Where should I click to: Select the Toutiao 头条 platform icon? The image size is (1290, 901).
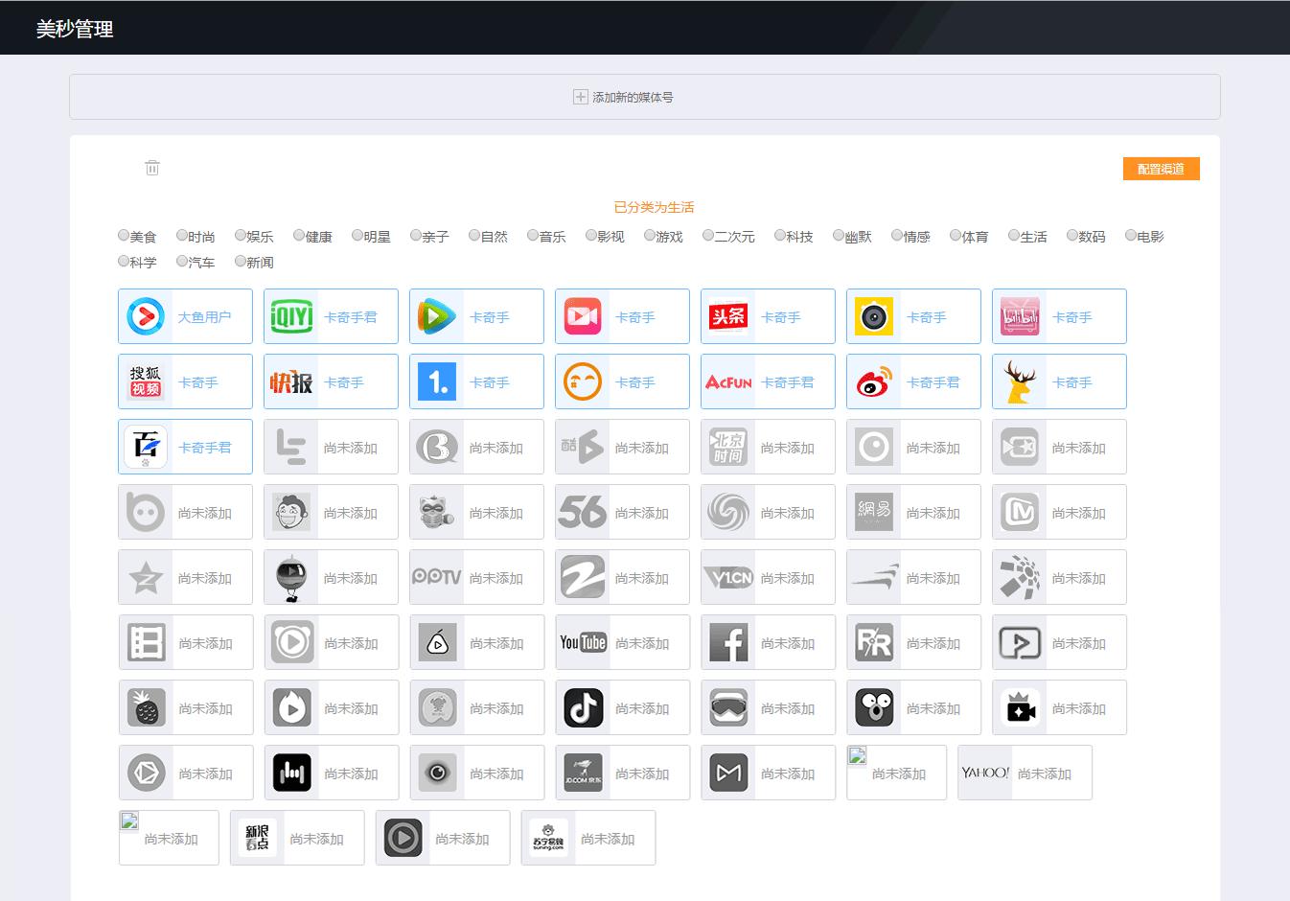pos(728,316)
